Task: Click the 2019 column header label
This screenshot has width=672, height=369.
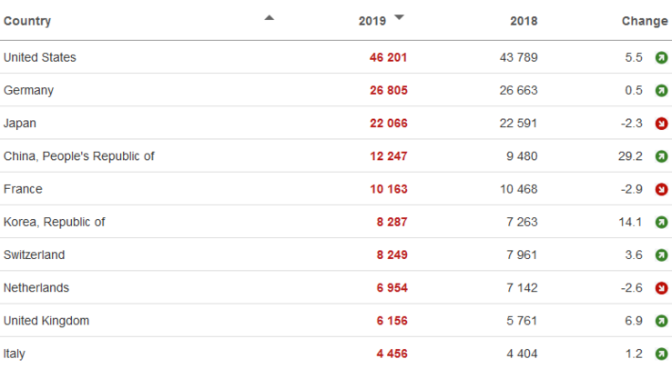Action: pos(372,21)
